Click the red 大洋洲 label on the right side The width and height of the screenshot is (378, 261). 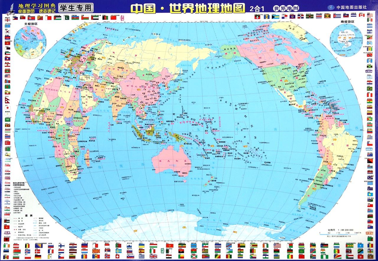pyautogui.click(x=369, y=149)
